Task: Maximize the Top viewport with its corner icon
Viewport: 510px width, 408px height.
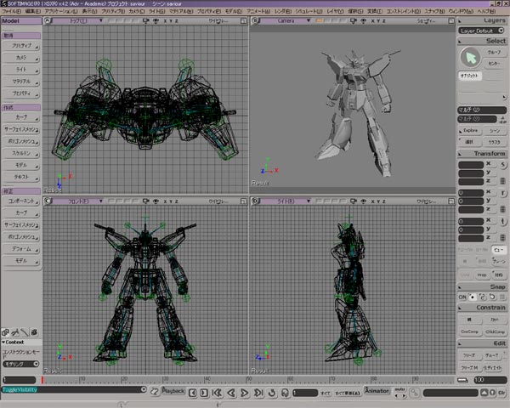Action: tap(243, 20)
